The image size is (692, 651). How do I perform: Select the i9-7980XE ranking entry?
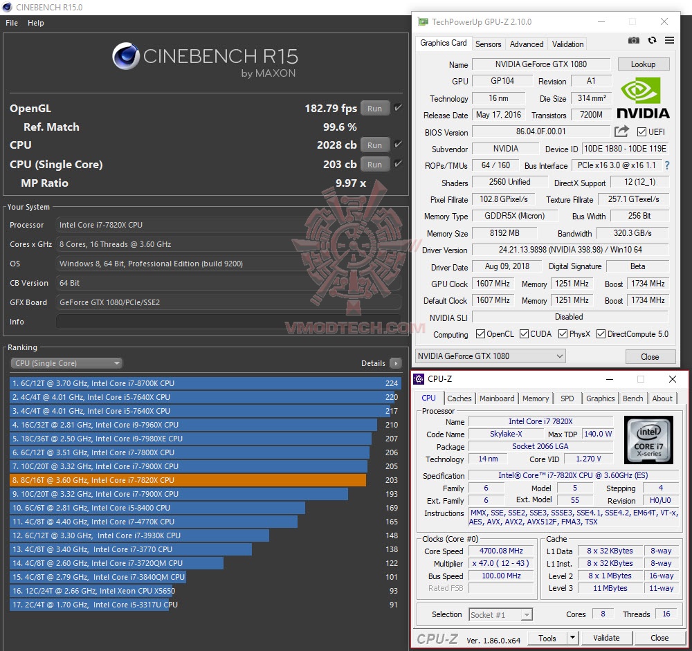[x=190, y=439]
